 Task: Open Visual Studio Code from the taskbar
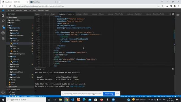pos(72,99)
